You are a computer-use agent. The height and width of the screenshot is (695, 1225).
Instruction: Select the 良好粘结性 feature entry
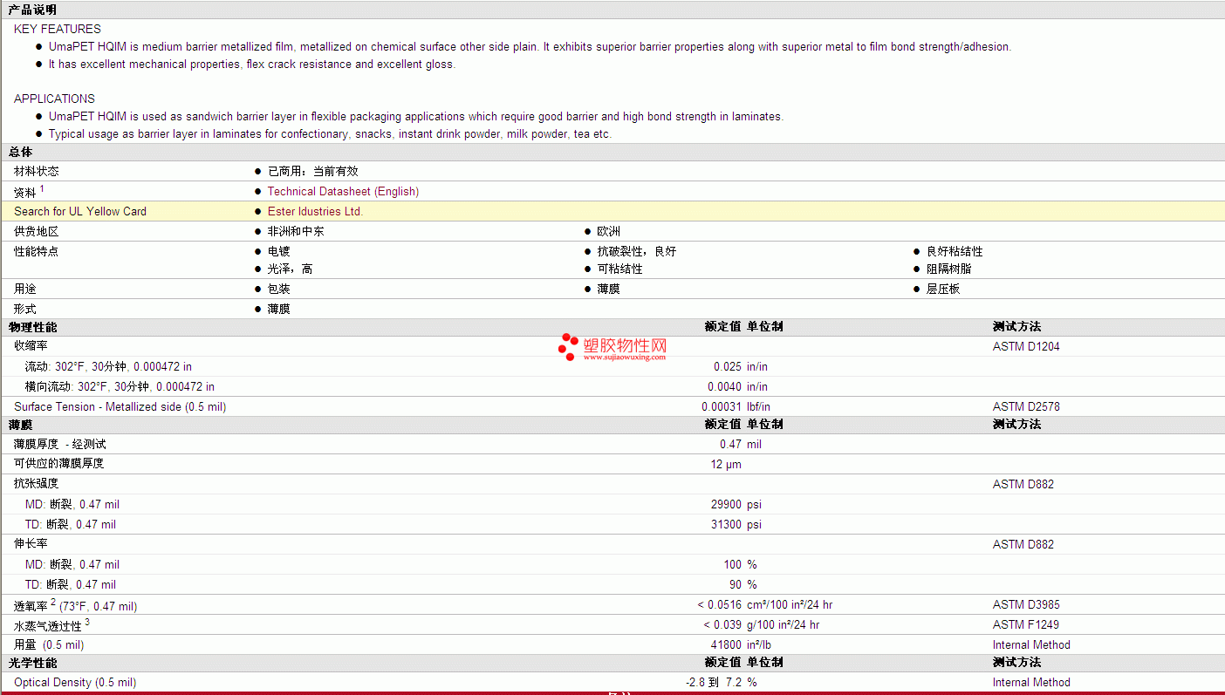tap(955, 252)
